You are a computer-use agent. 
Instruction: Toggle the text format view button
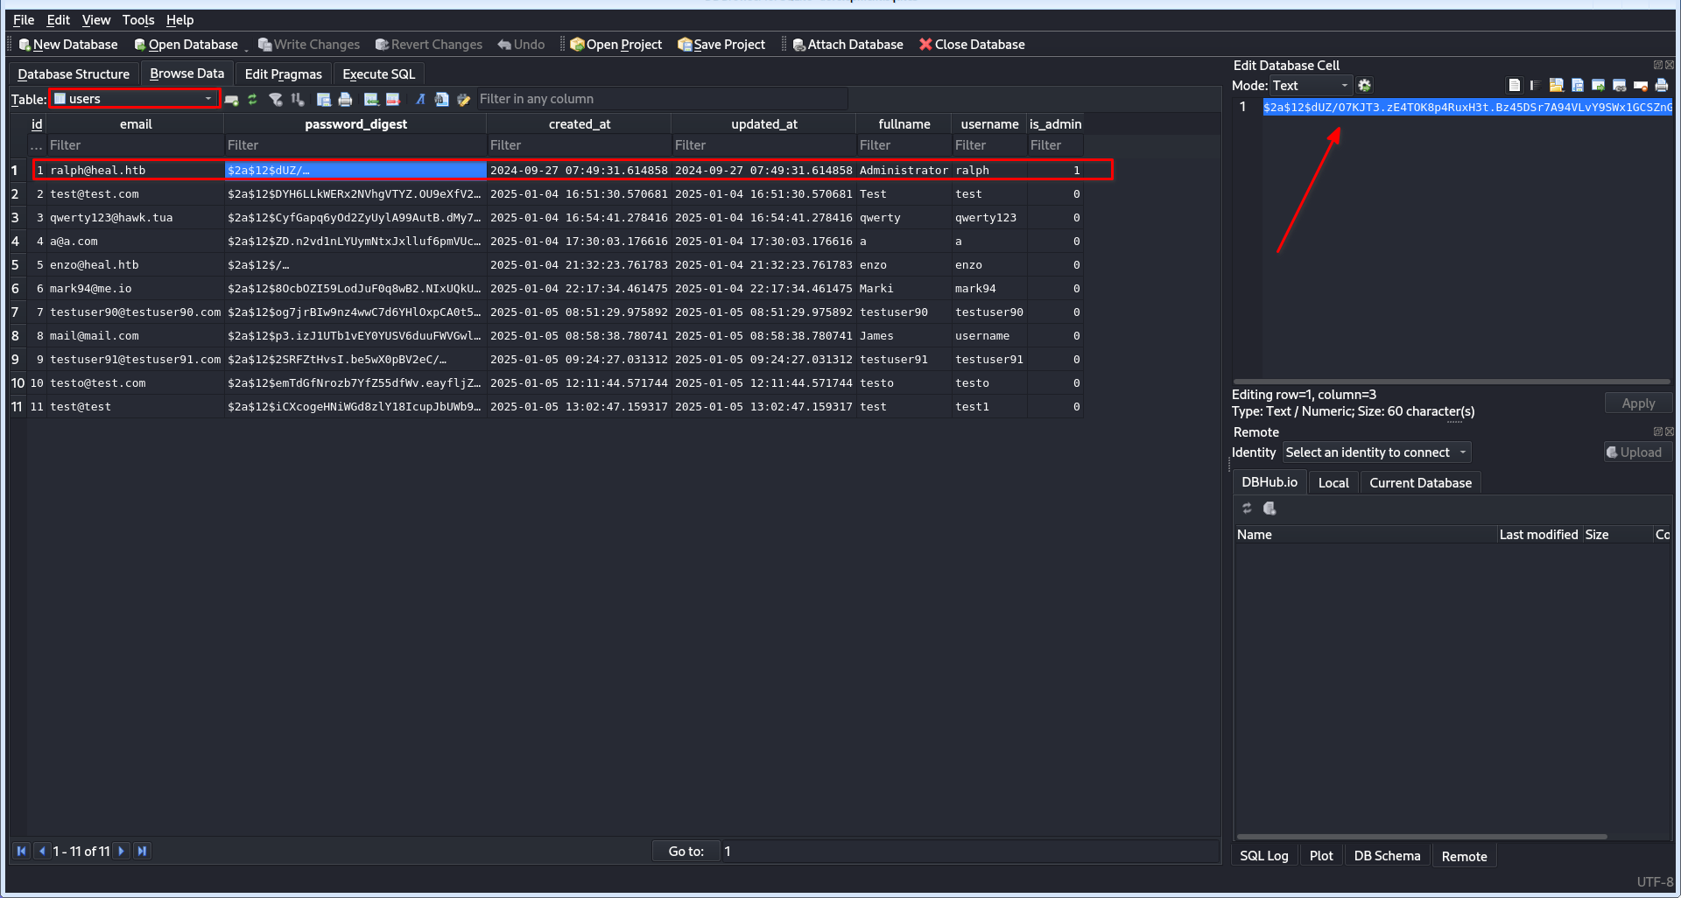(1514, 86)
